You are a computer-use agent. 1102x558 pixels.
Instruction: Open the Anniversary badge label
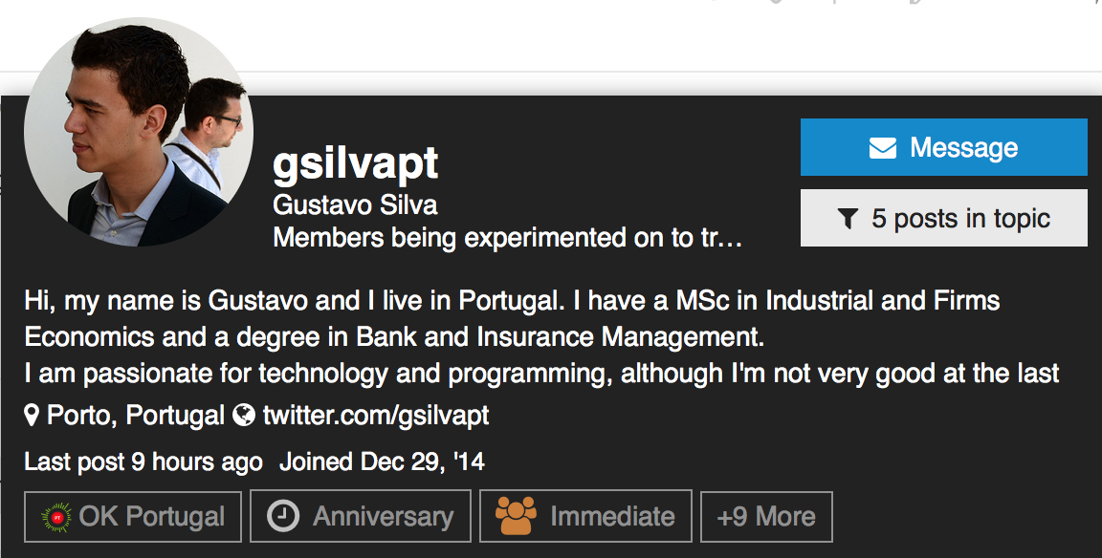coord(383,517)
